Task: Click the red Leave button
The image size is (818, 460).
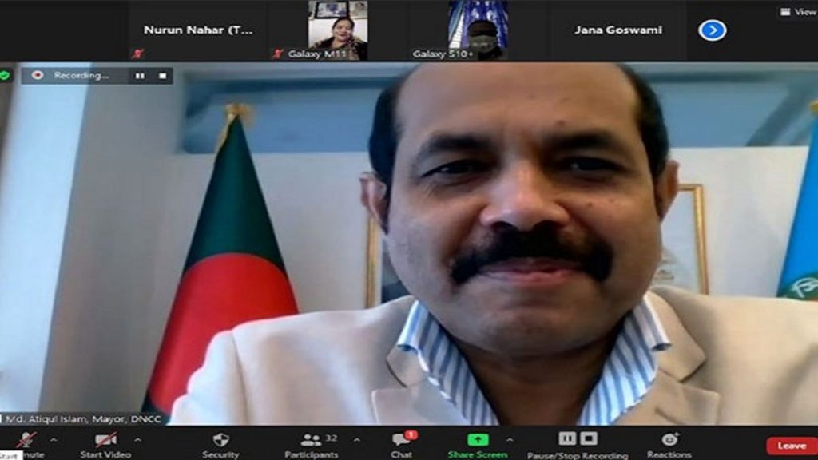Action: (791, 446)
